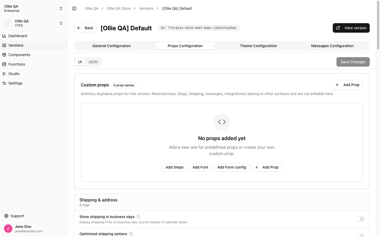Click Add Prop in the empty state
380x237 pixels.
[x=267, y=167]
